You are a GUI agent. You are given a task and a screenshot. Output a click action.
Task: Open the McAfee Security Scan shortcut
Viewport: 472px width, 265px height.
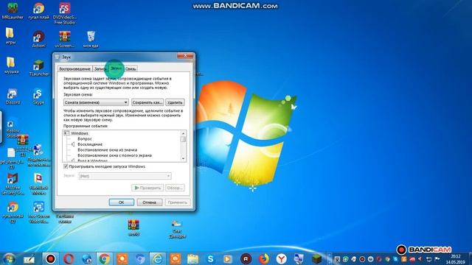pyautogui.click(x=13, y=184)
